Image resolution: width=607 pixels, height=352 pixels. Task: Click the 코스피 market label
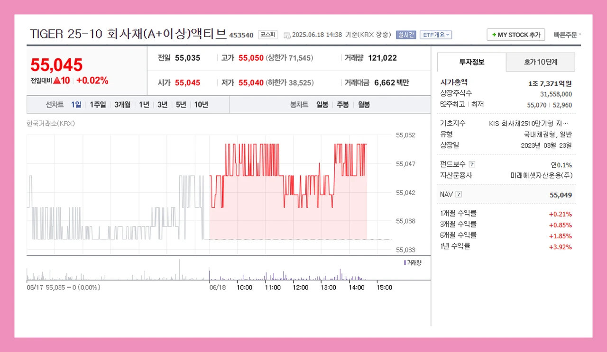point(268,35)
